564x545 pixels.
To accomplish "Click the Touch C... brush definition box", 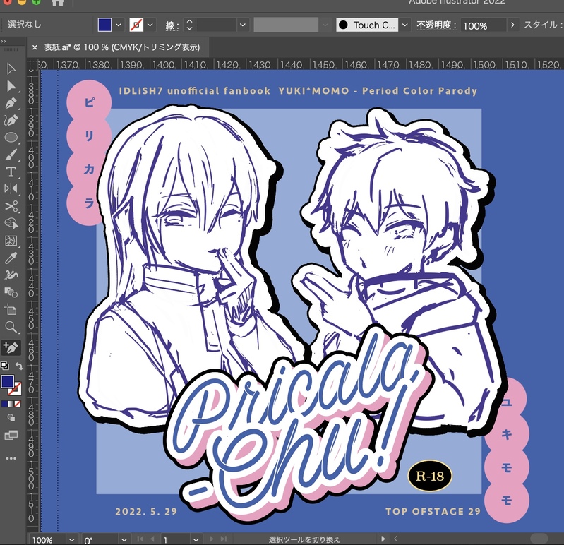I will [x=367, y=25].
